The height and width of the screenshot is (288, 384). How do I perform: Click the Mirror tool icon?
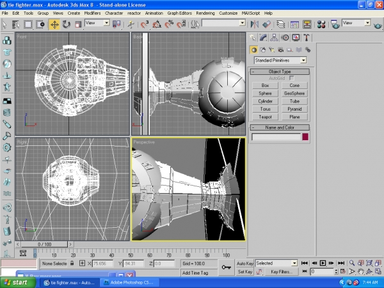click(x=255, y=24)
